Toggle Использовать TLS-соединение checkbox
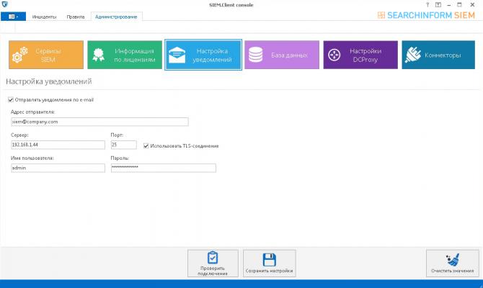 [146, 146]
